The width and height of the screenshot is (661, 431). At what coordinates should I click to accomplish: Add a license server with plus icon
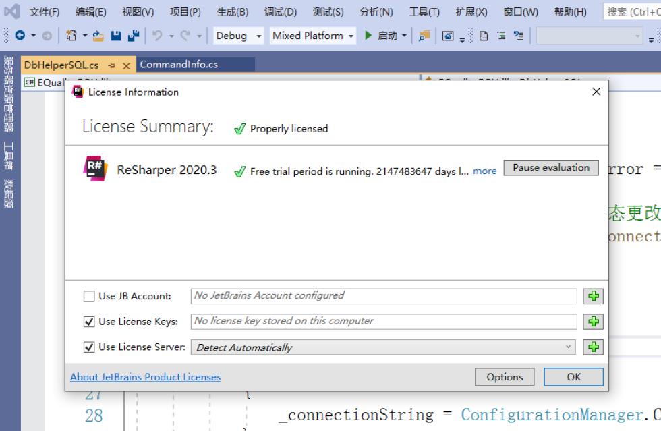coord(593,347)
